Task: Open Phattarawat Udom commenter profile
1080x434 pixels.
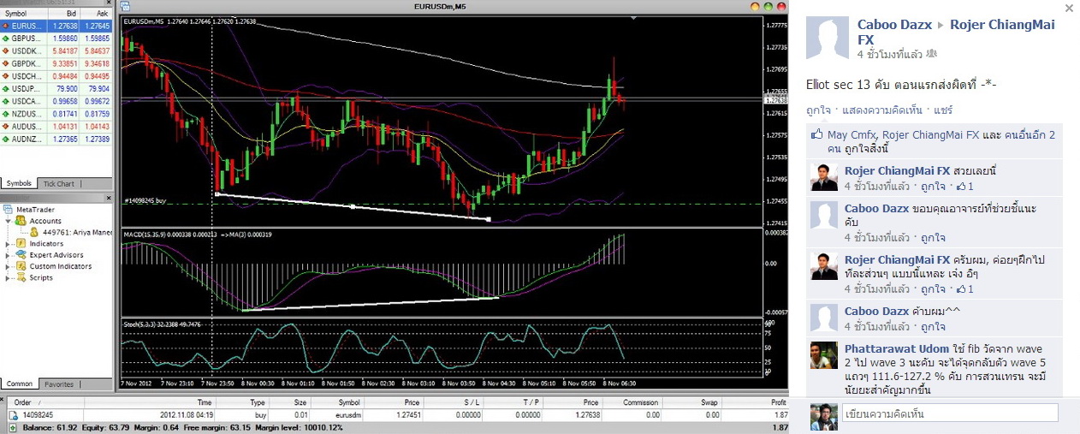Action: [x=896, y=349]
